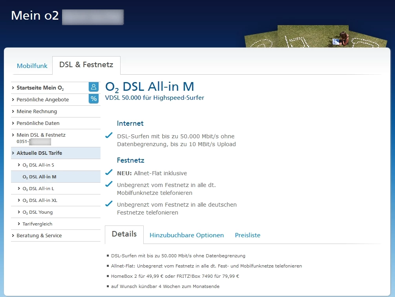395x297 pixels.
Task: Open O2 DSL All-in XL tariff
Action: click(40, 200)
